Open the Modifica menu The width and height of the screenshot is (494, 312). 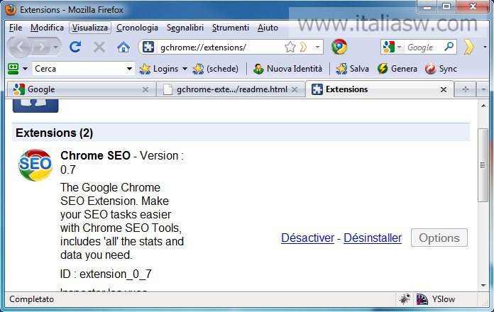(x=47, y=28)
